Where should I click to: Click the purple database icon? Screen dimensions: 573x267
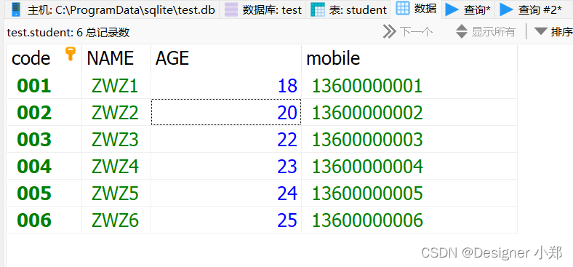pos(231,9)
